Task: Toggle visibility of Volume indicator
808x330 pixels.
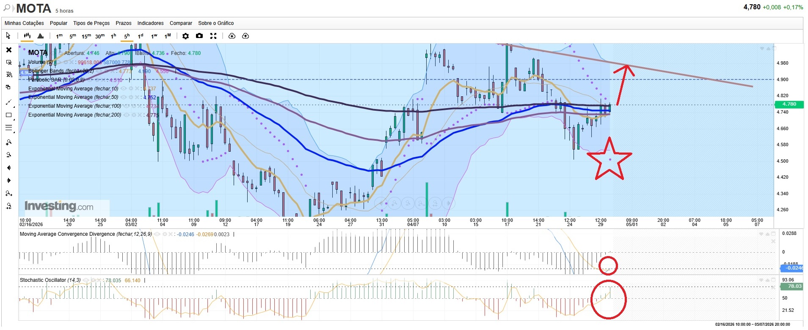Action: pyautogui.click(x=60, y=62)
